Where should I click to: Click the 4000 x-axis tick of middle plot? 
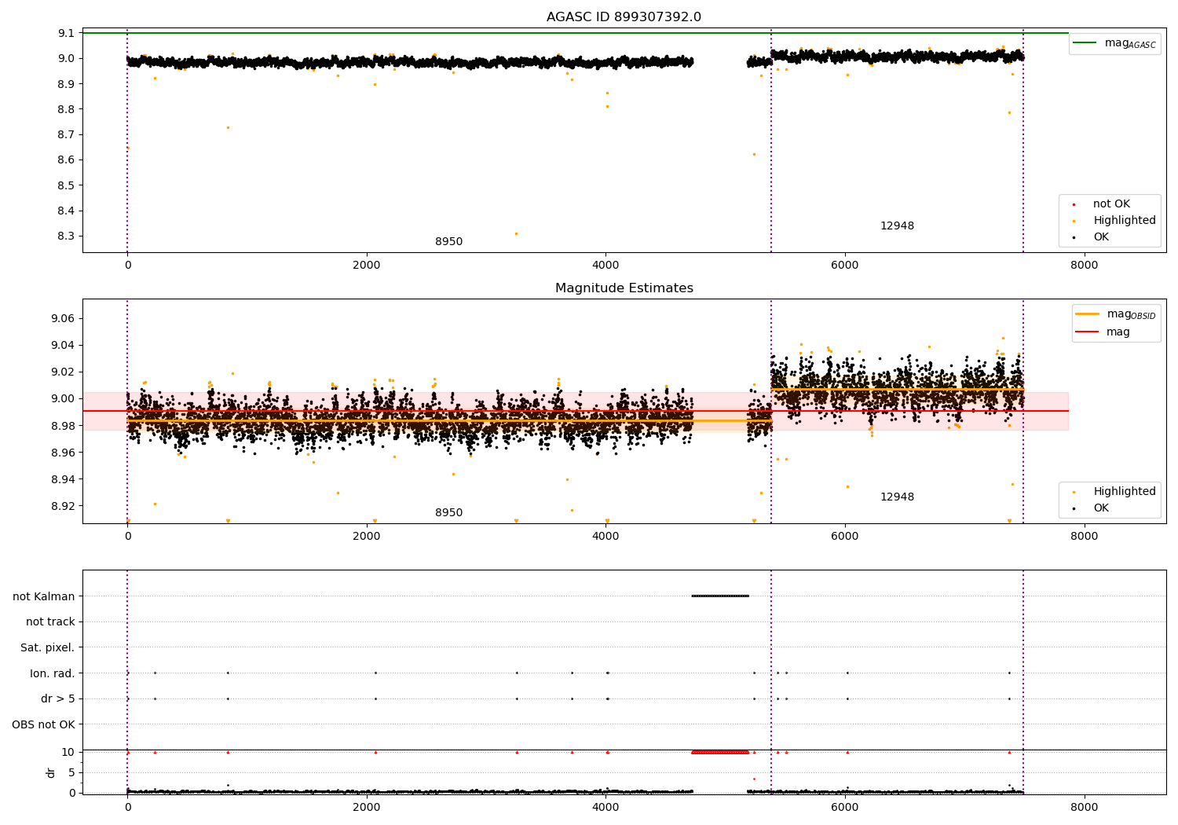pos(605,537)
